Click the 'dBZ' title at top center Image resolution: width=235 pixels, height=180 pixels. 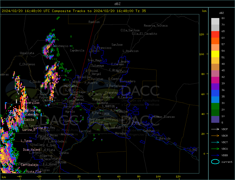pyautogui.click(x=117, y=4)
